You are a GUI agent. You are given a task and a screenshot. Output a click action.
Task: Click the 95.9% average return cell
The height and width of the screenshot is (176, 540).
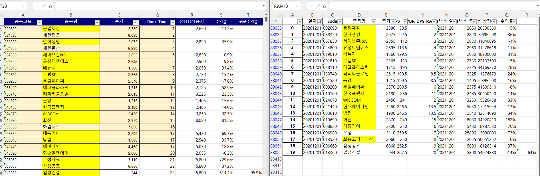248,173
